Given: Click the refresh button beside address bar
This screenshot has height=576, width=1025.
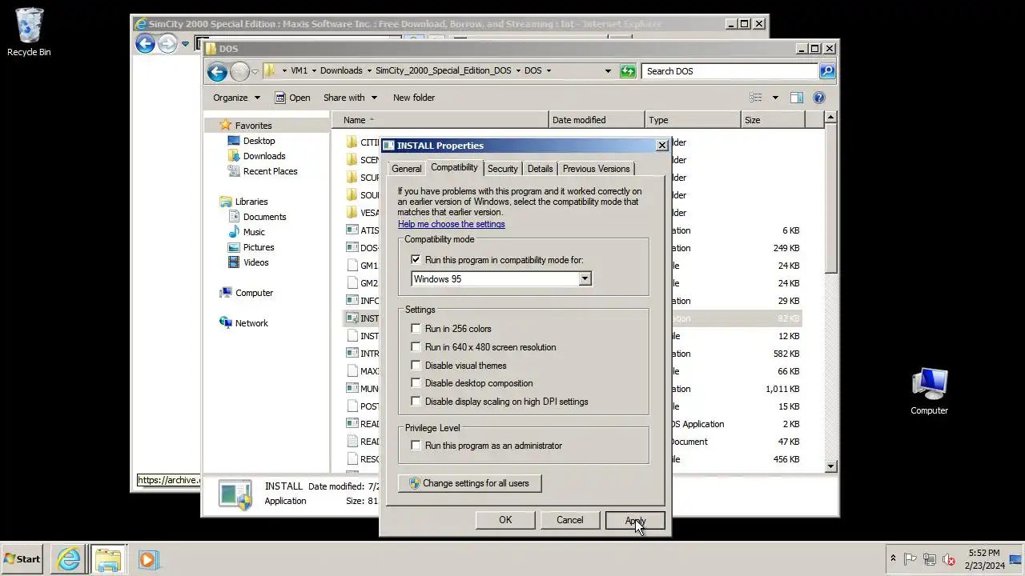Looking at the screenshot, I should click(x=628, y=71).
